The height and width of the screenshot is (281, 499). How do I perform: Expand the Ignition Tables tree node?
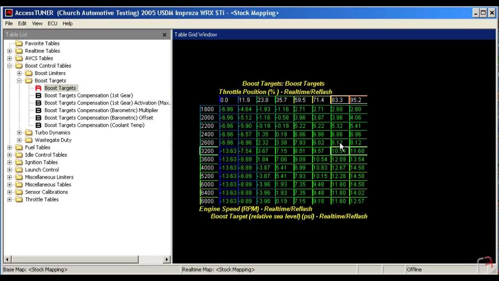[9, 162]
